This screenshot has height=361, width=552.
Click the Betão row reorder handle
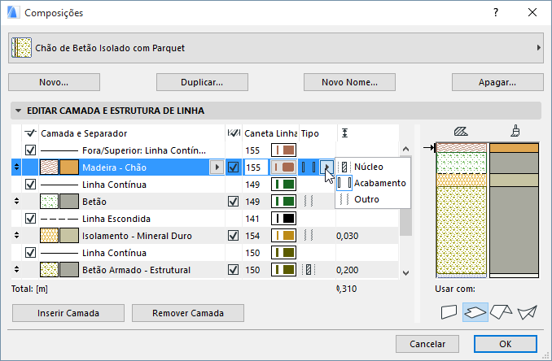tap(16, 201)
